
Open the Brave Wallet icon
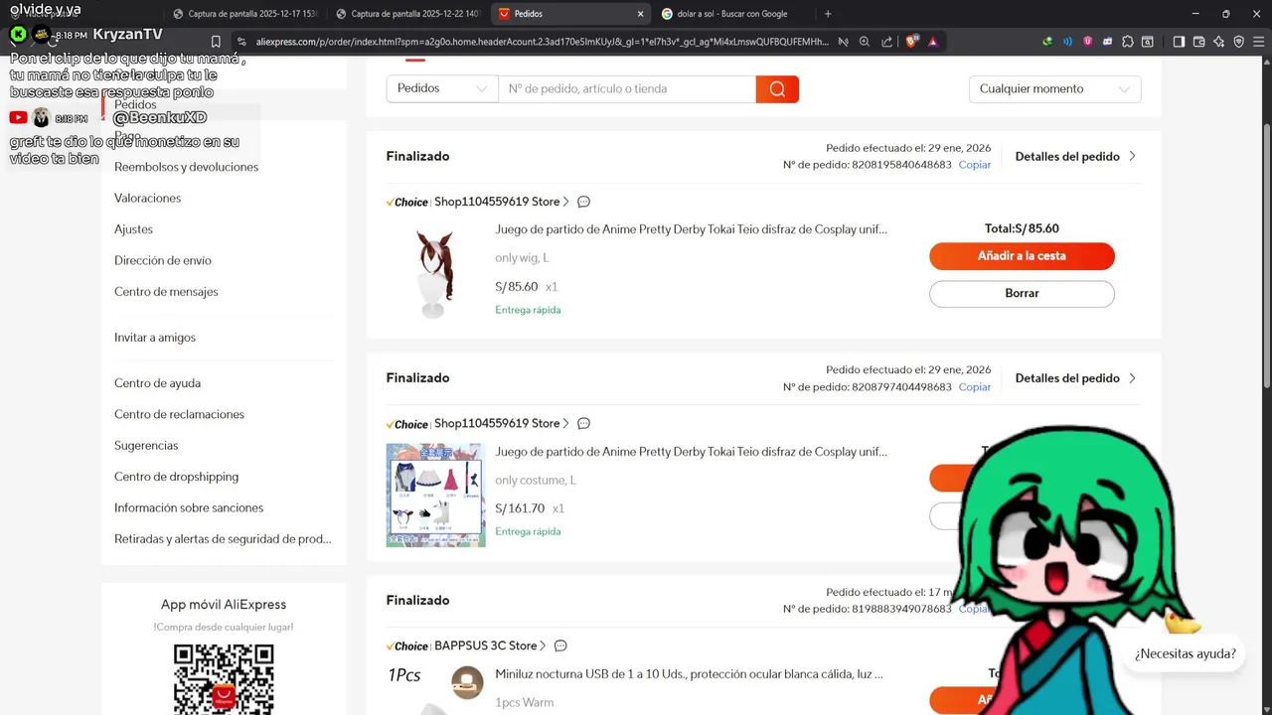1198,42
